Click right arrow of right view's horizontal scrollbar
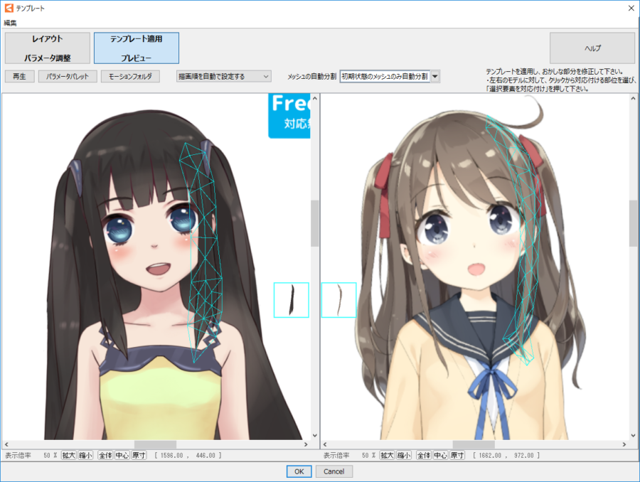The height and width of the screenshot is (482, 640). click(x=624, y=444)
